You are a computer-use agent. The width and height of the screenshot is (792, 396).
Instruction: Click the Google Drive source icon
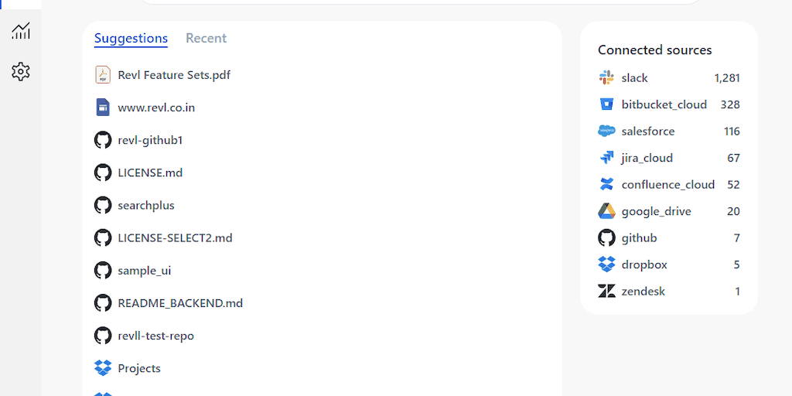click(x=606, y=211)
